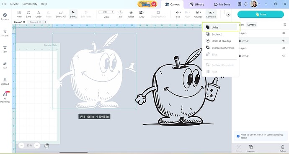Open the Upload panel

coord(5,81)
